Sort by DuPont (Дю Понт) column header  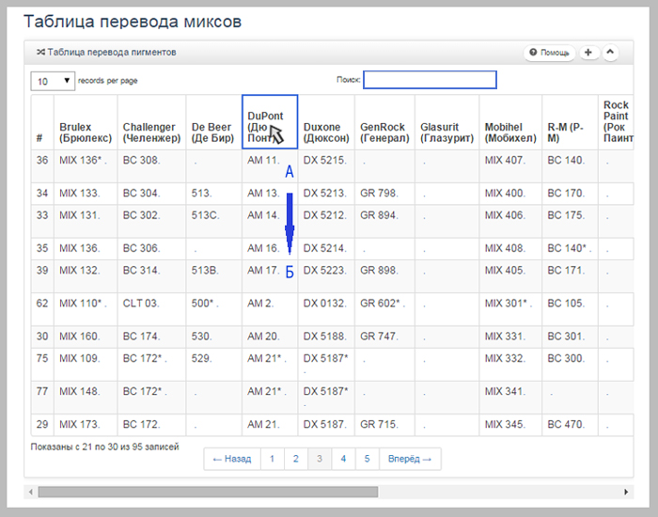point(270,122)
